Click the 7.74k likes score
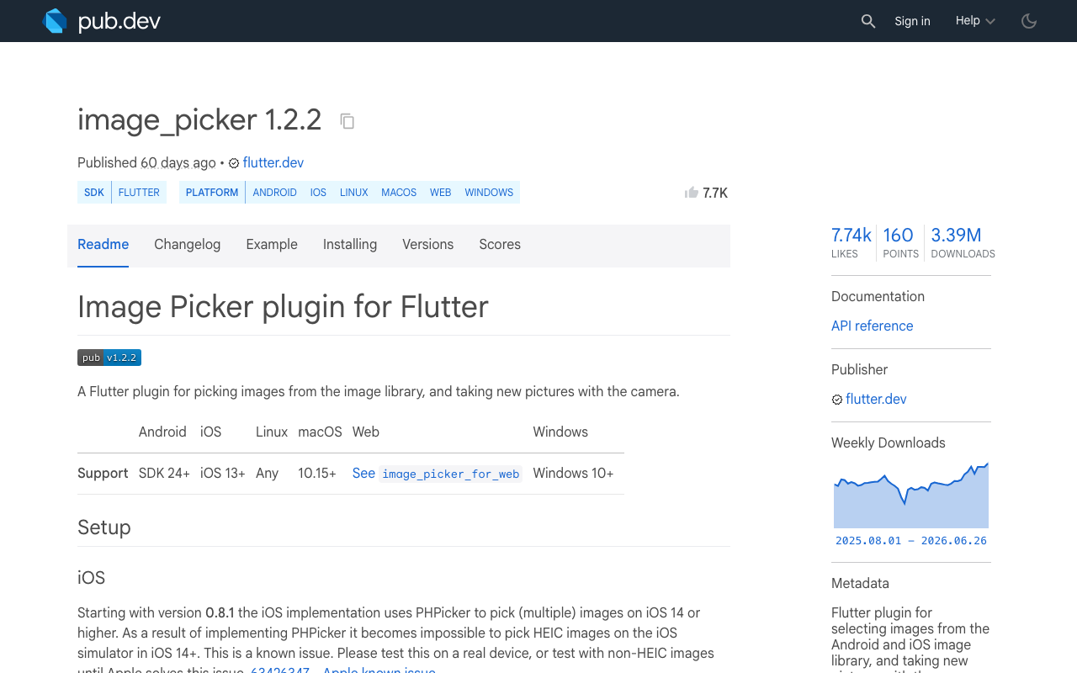Viewport: 1077px width, 673px height. click(852, 242)
